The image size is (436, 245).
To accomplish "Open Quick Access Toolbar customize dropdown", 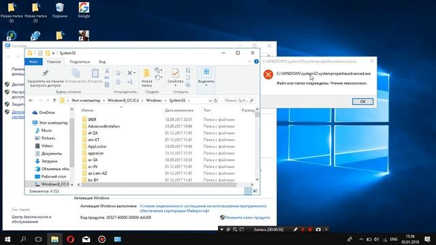I will pos(53,53).
